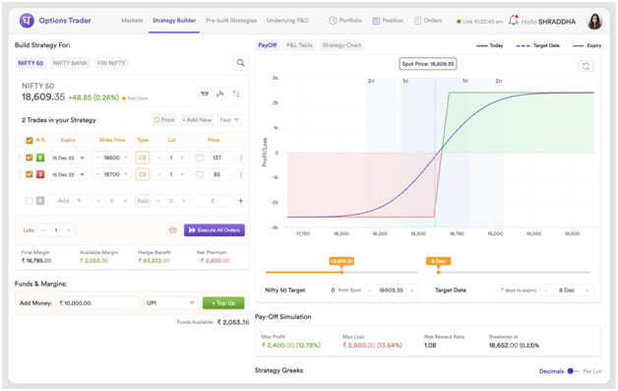This screenshot has width=618, height=391.
Task: Open the Markets tab
Action: coord(132,20)
